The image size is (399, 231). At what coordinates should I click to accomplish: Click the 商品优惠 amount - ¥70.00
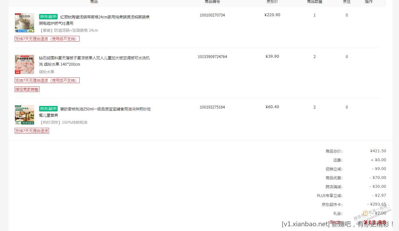pos(378,178)
